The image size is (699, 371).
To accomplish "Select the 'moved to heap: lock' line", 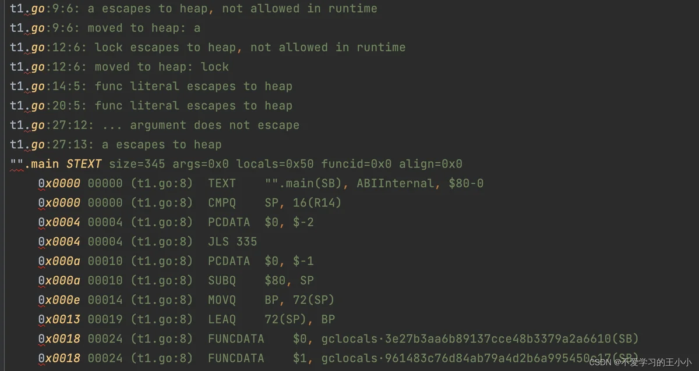I will (119, 67).
